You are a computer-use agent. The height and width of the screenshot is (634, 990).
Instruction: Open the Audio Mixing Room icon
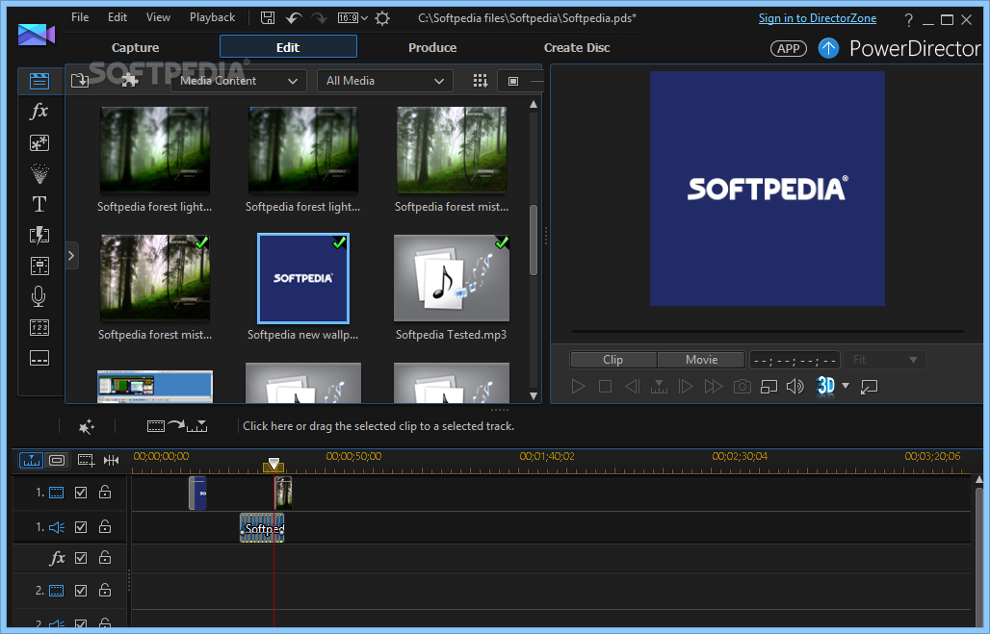click(x=39, y=266)
